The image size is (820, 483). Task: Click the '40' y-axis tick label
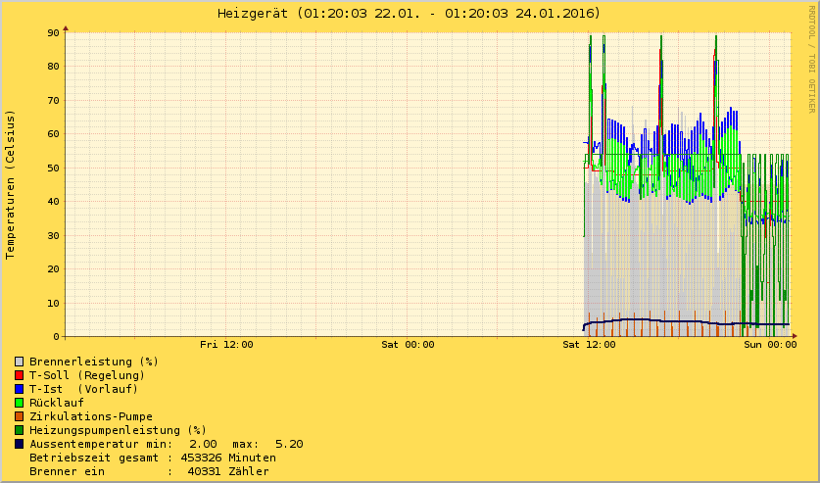point(53,202)
